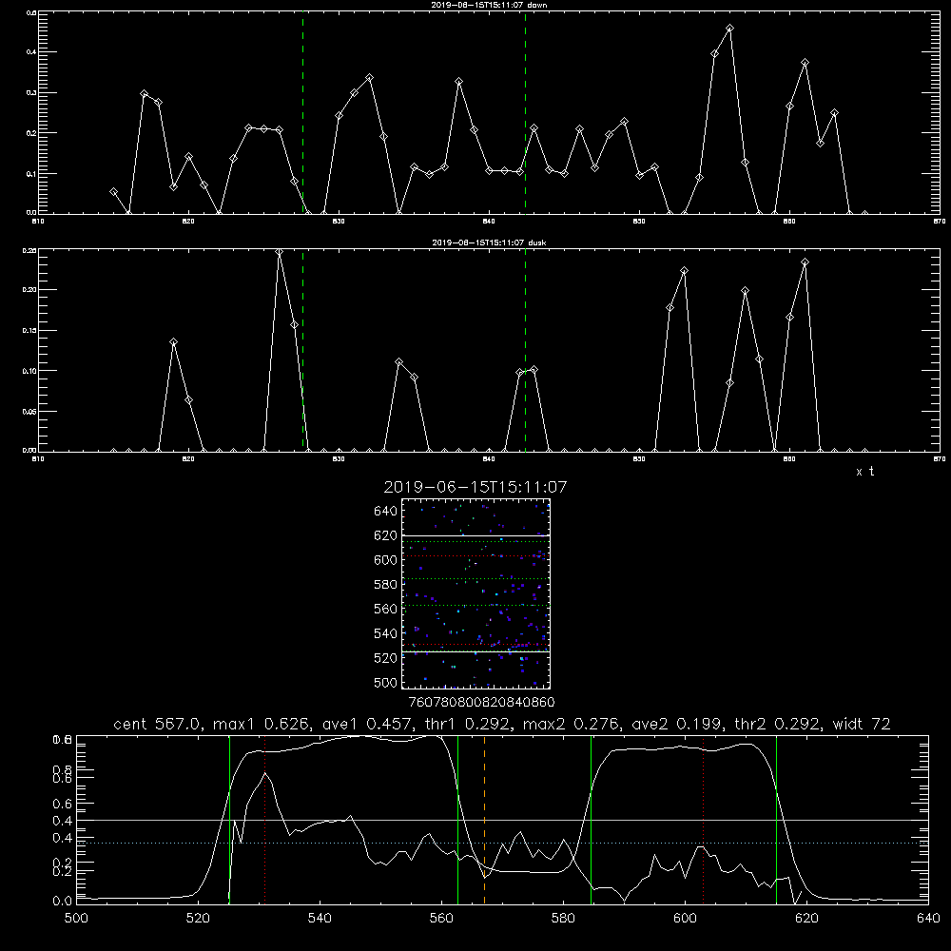Click "thr2 0.292" in the statistics line
Viewport: 951px width, 951px height.
point(778,724)
